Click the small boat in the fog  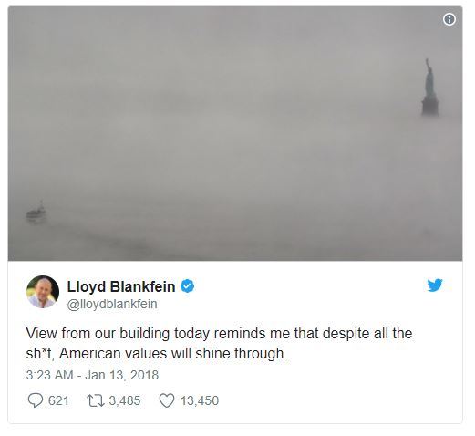pyautogui.click(x=36, y=212)
